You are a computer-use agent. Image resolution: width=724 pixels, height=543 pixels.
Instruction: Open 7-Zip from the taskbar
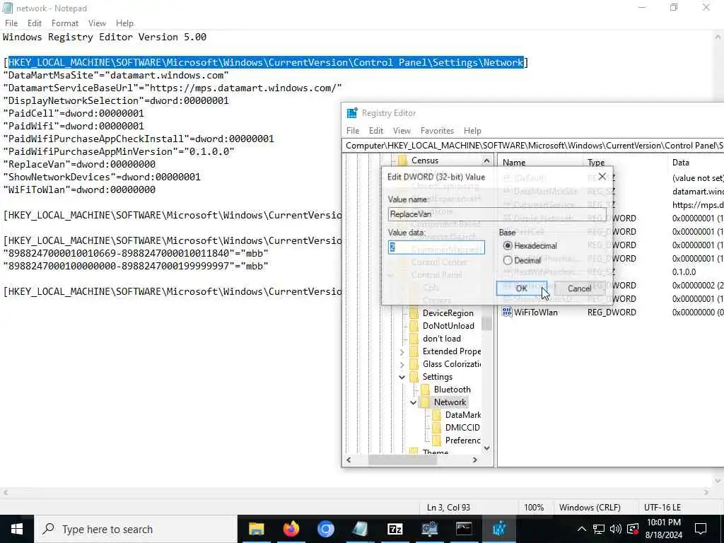(395, 529)
